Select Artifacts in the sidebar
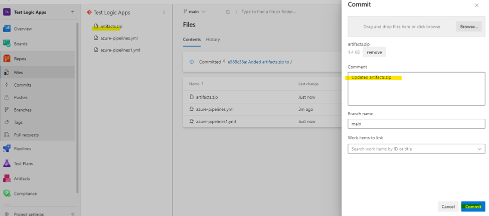Viewport: 489px width, 216px height. pos(22,178)
